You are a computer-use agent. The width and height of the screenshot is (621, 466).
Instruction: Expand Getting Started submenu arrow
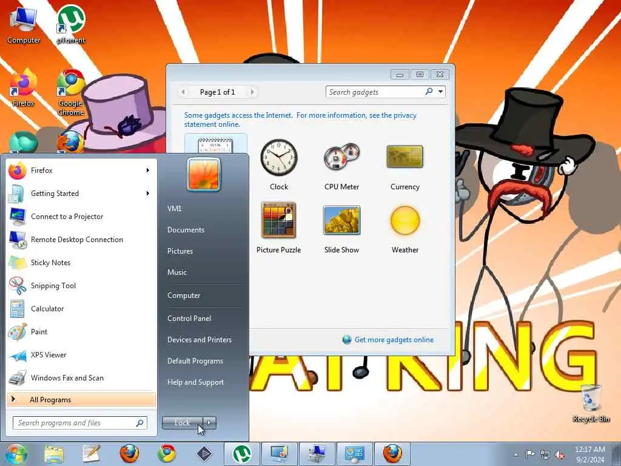click(x=148, y=194)
